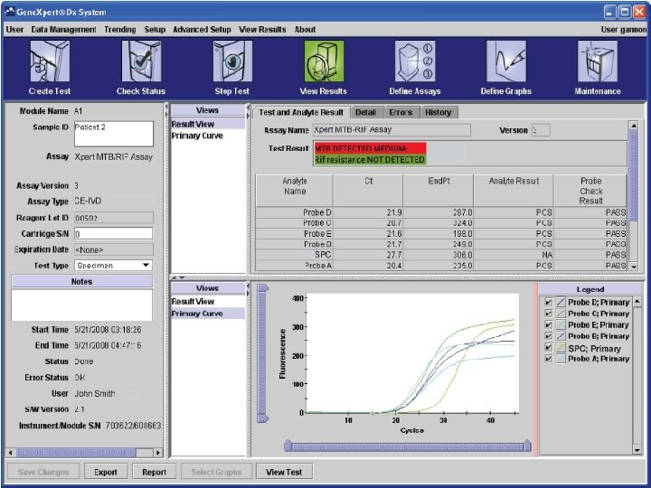
Task: Open the User menu
Action: tap(15, 30)
